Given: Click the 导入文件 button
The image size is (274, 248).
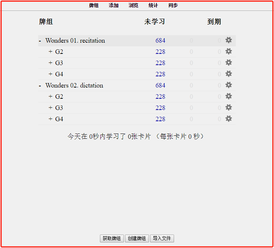Looking at the screenshot, I should [162, 238].
